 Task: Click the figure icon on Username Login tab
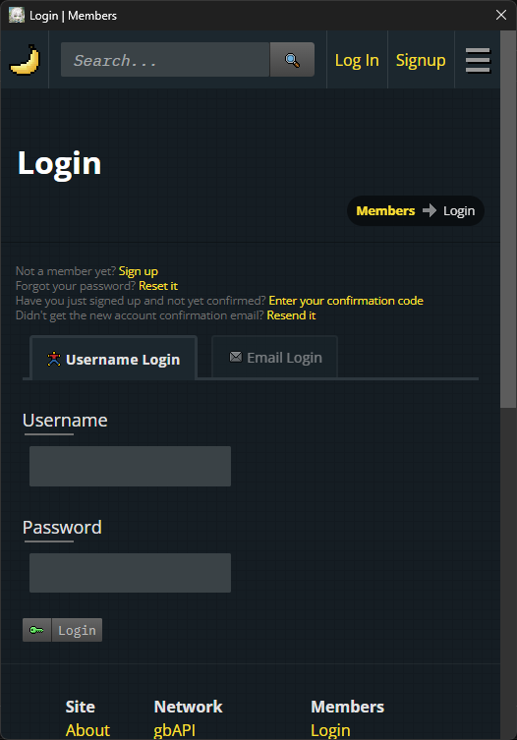click(x=54, y=359)
